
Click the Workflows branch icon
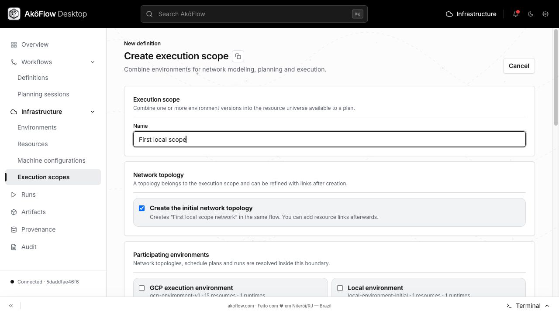(14, 62)
